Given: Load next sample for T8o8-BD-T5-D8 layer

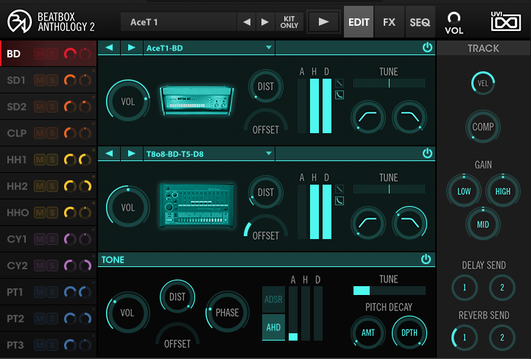Looking at the screenshot, I should click(x=131, y=154).
